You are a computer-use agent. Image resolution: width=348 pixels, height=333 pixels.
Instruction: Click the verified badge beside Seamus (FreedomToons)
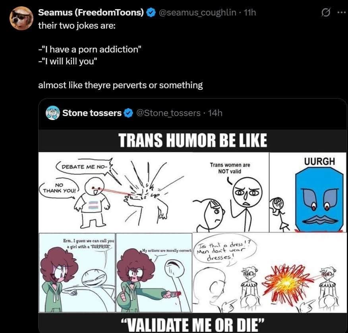coord(151,12)
